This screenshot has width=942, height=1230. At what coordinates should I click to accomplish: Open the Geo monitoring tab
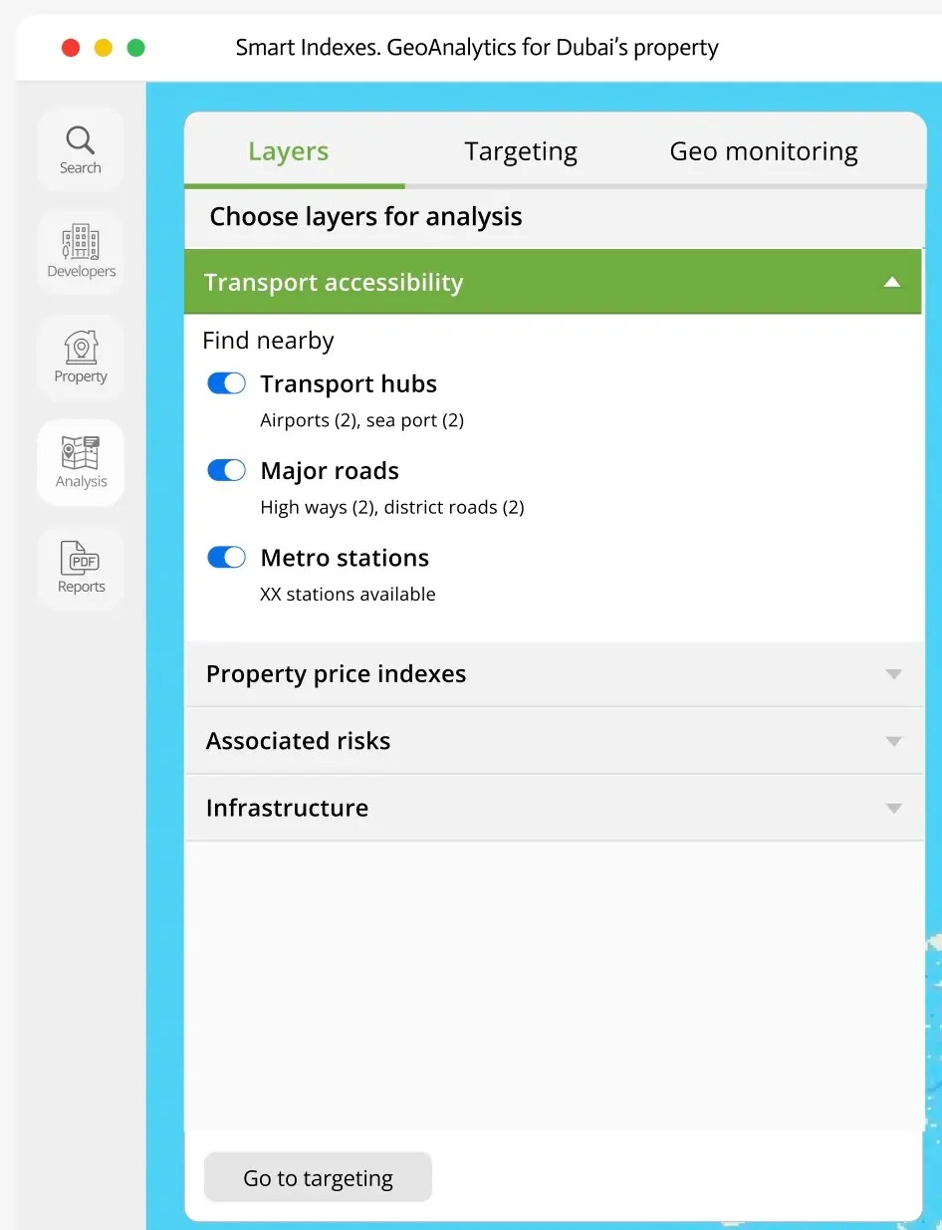pos(764,151)
